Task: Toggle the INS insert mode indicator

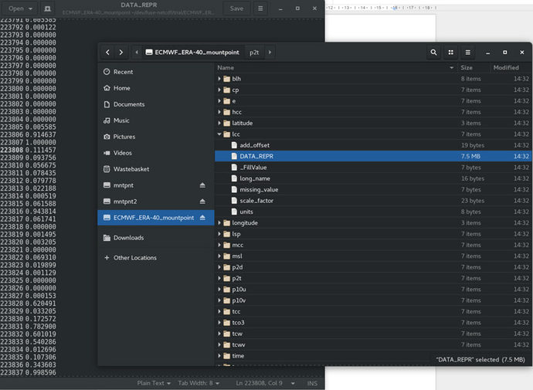Action: point(312,383)
